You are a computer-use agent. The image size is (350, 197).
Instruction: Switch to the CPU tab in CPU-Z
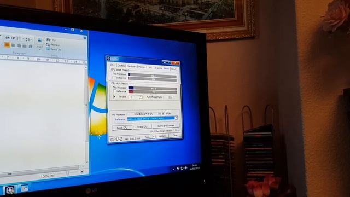coord(112,65)
